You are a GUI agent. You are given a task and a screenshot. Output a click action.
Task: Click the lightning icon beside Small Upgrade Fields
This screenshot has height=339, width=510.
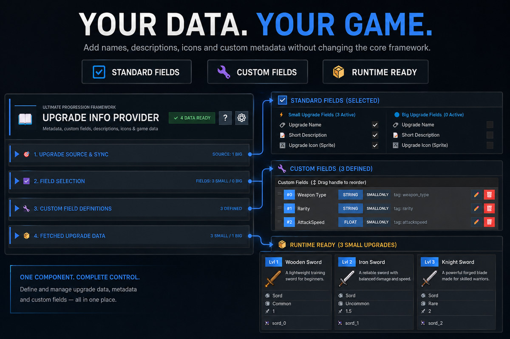click(281, 115)
